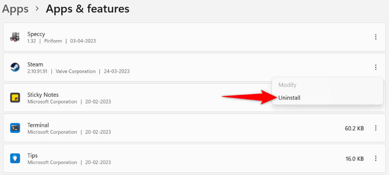Select the Sticky Notes app name

click(43, 95)
